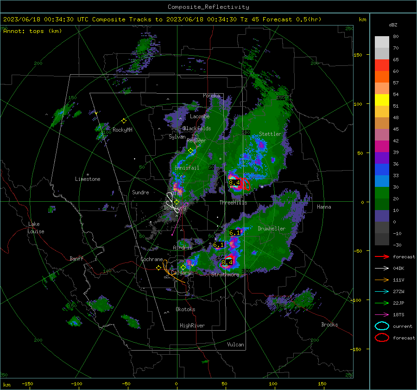Click the Sundre city label
The image size is (417, 390).
pyautogui.click(x=140, y=192)
